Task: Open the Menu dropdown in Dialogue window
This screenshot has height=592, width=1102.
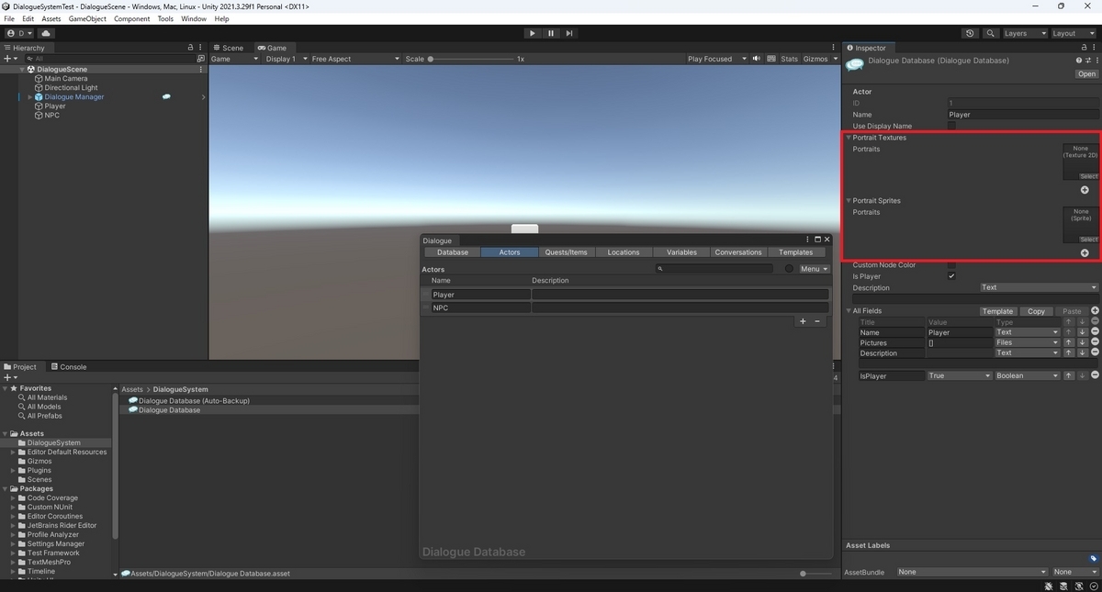Action: (x=814, y=269)
